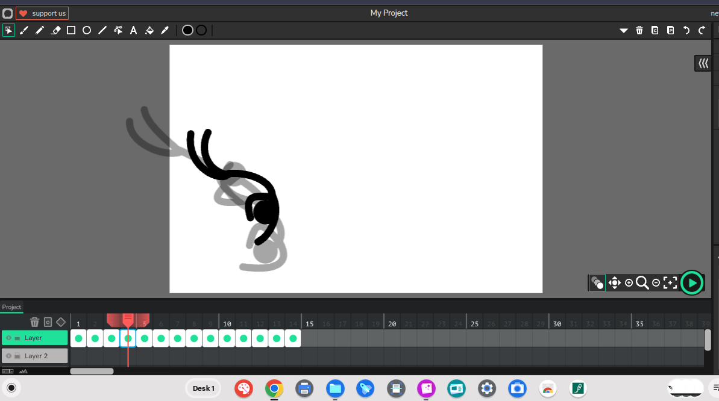The image size is (719, 401).
Task: Switch to the Project tab
Action: click(11, 307)
